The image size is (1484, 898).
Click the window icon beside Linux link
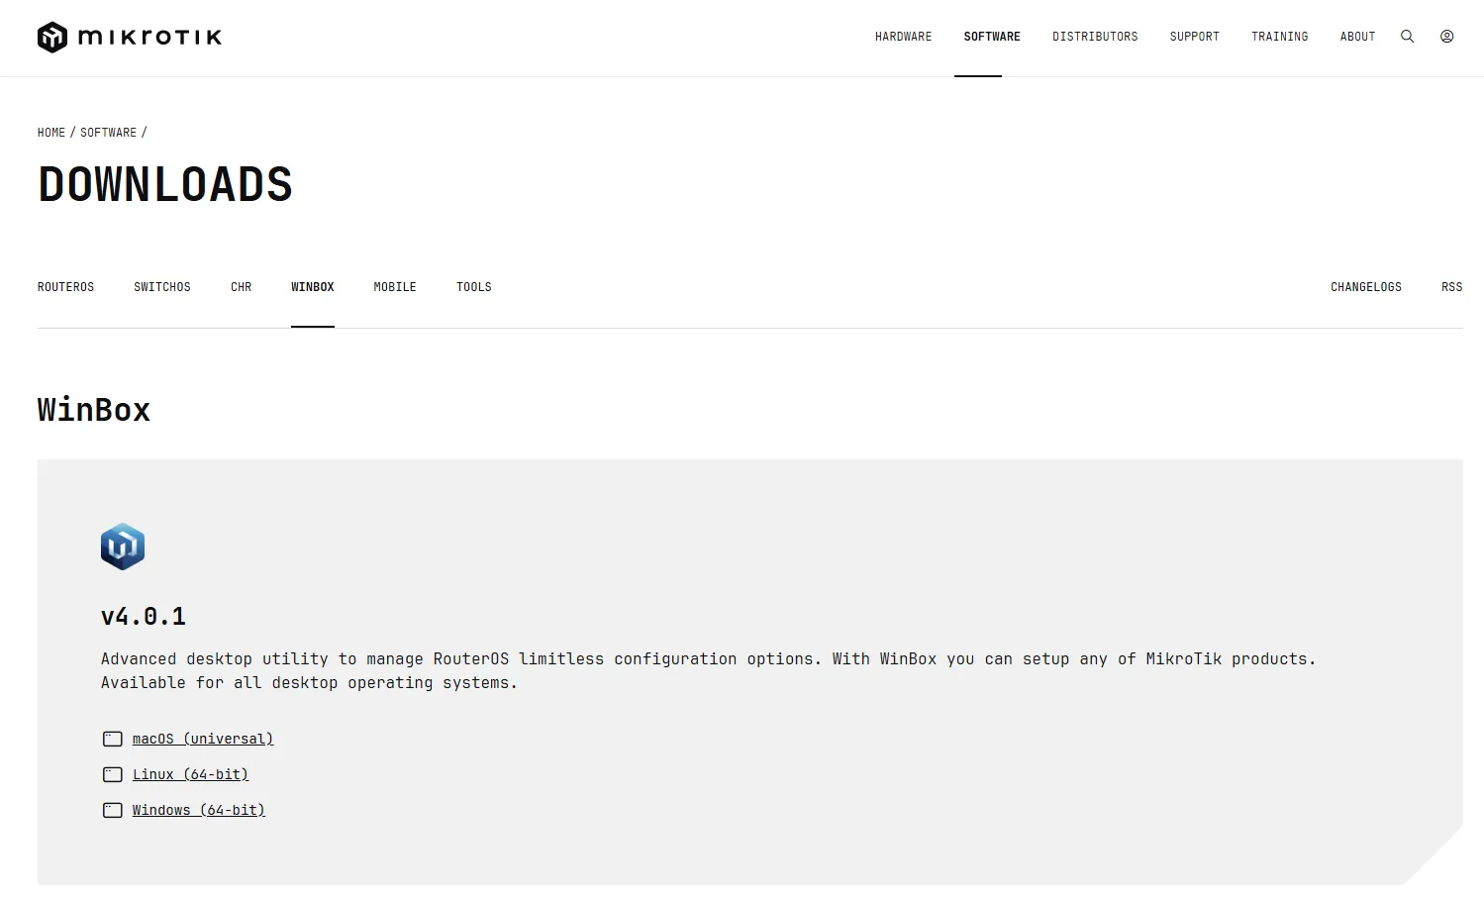113,775
